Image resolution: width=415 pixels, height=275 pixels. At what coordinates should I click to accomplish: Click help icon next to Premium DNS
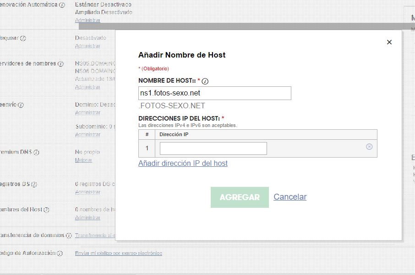point(37,152)
